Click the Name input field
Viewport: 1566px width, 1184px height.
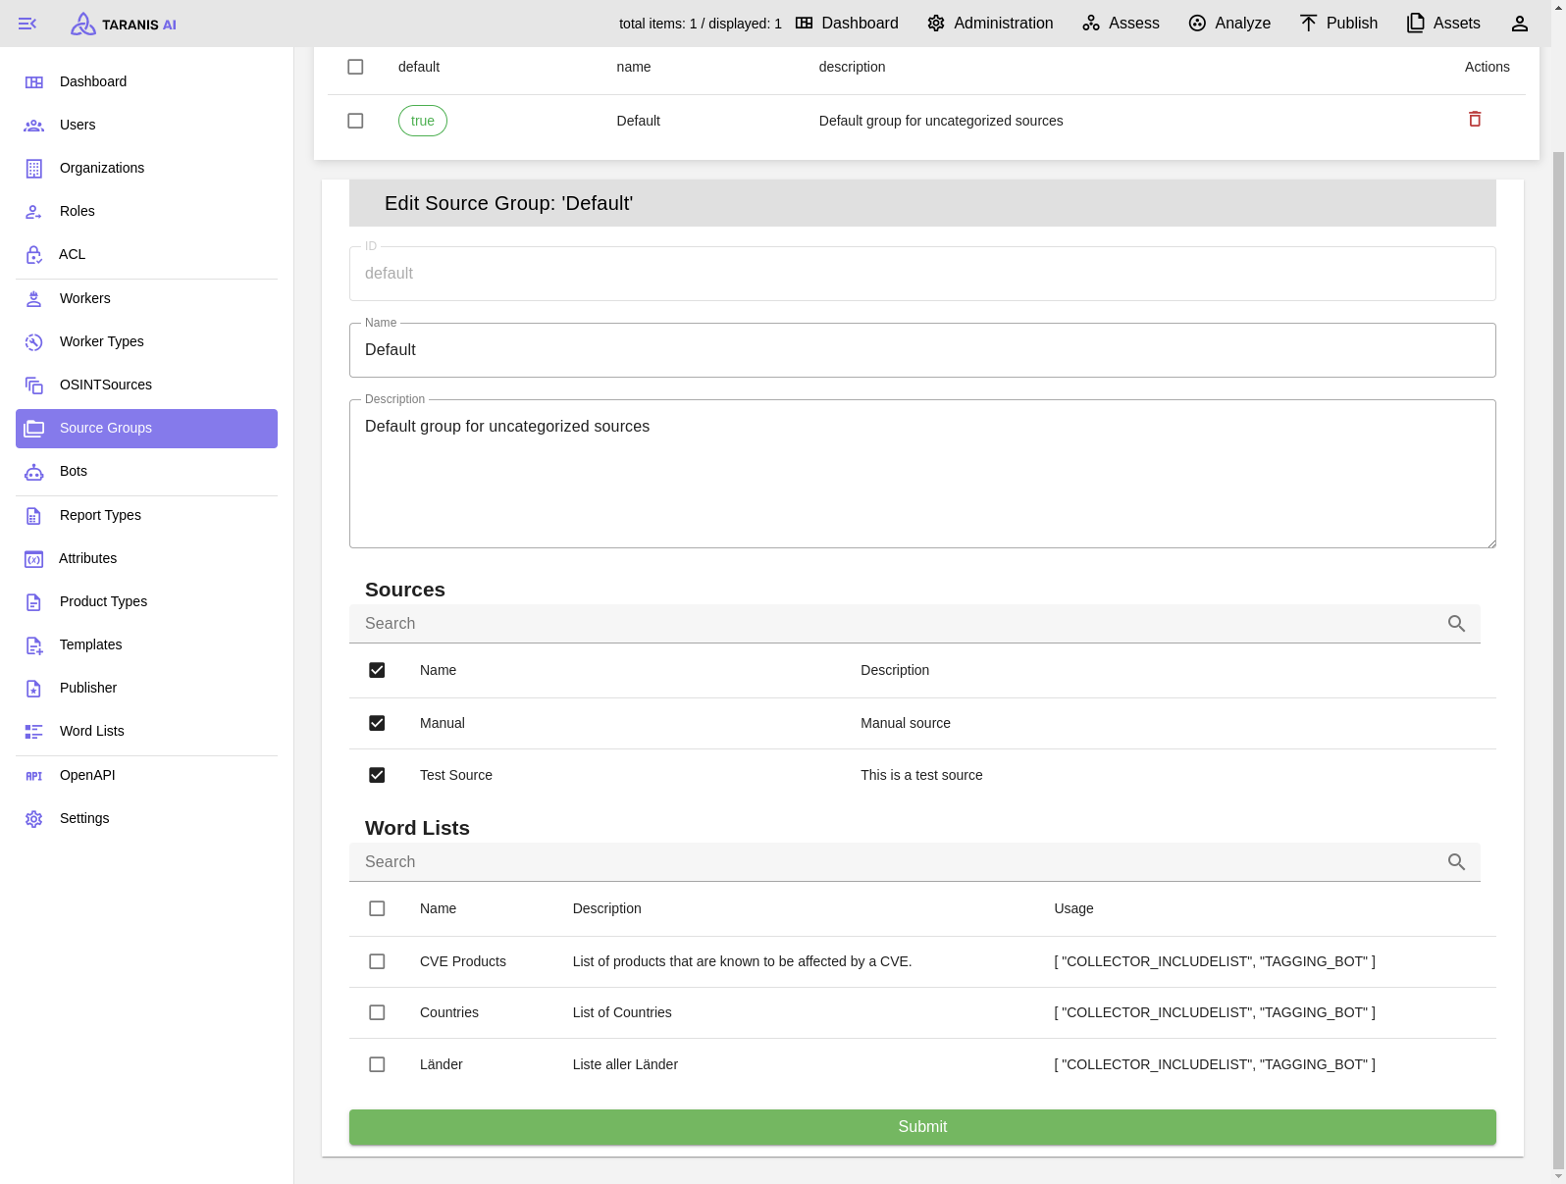[922, 350]
